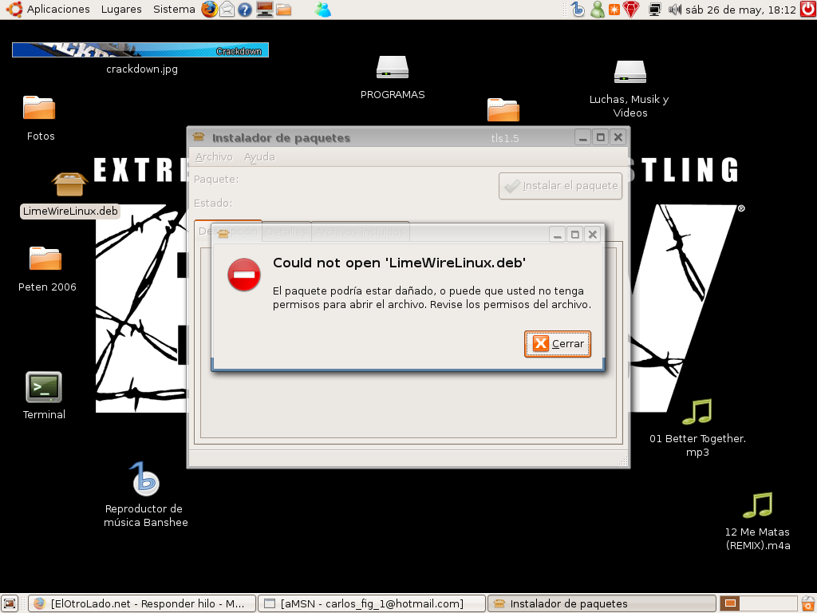
Task: Click the workspace switcher first workspace
Action: pos(731,603)
